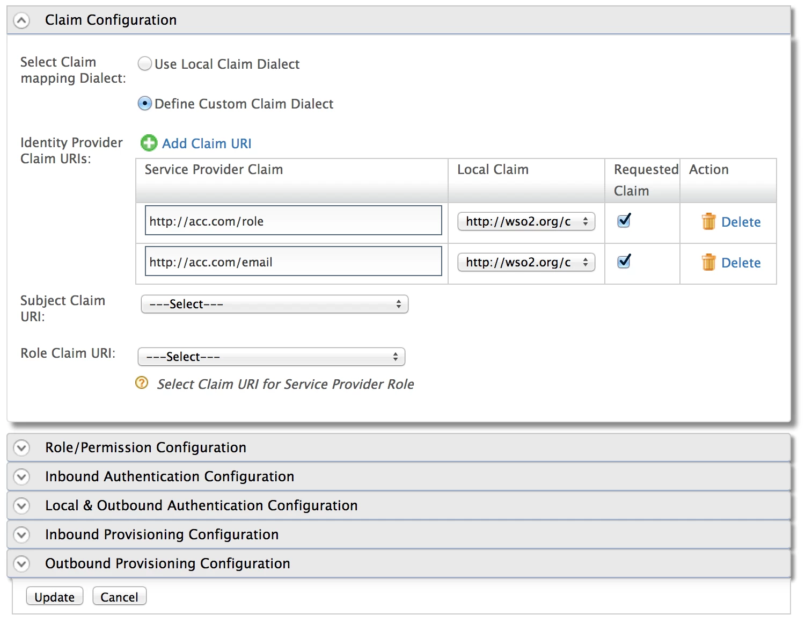Click the Cancel button
The width and height of the screenshot is (805, 622).
point(119,597)
